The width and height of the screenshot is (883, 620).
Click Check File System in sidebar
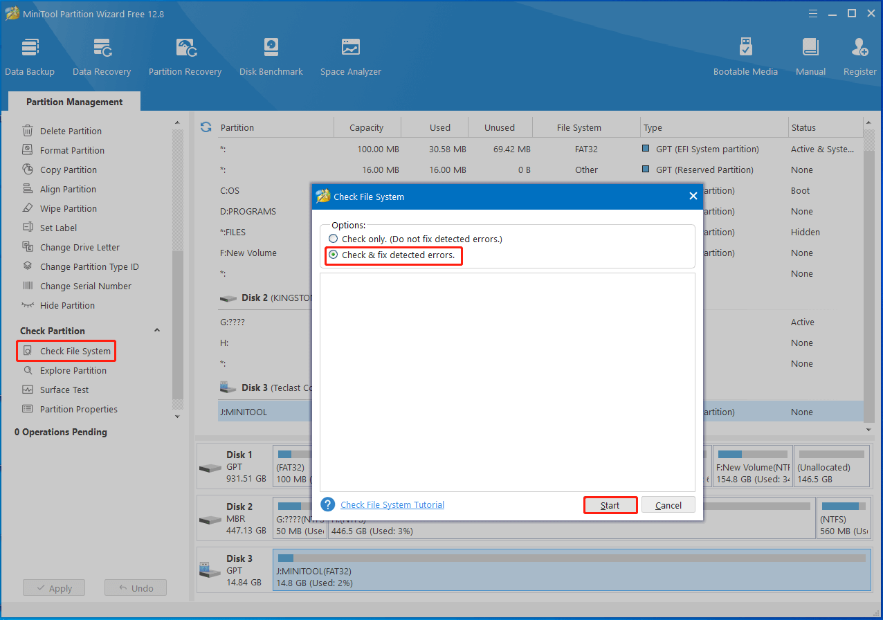pos(66,351)
